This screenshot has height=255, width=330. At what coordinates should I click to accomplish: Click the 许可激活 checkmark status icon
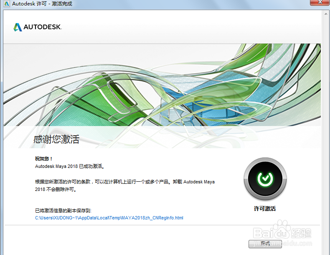point(265,179)
